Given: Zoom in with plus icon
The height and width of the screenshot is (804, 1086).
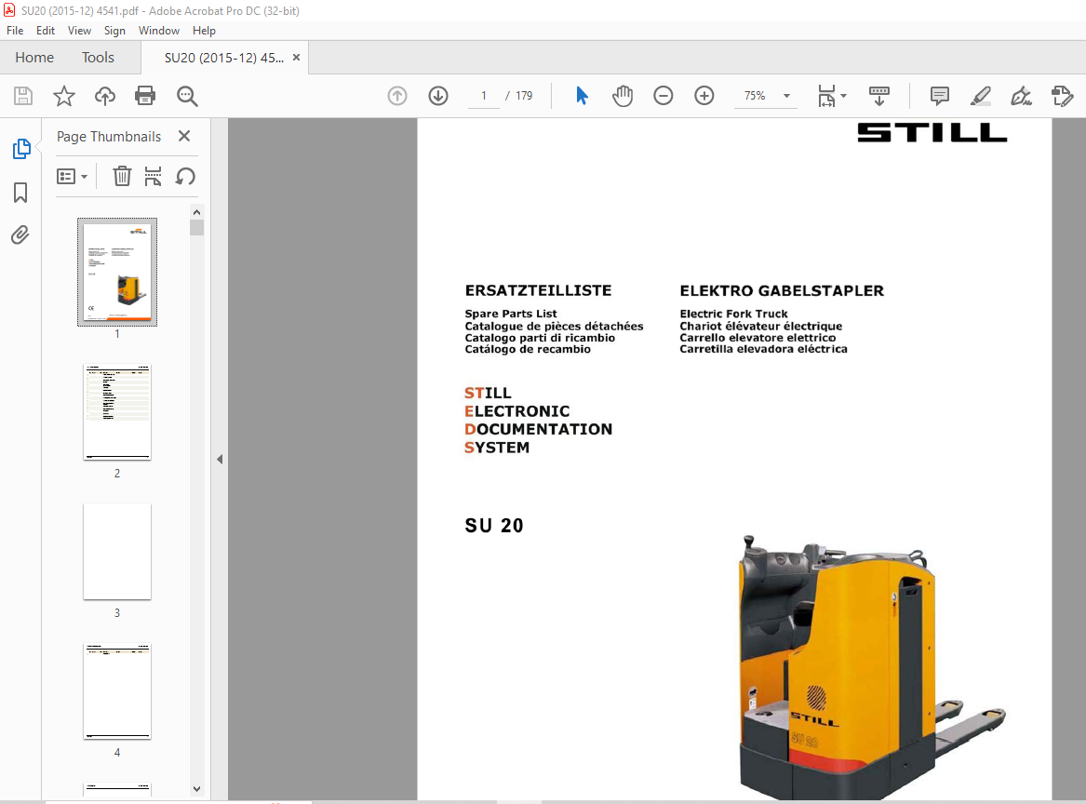Looking at the screenshot, I should tap(704, 96).
